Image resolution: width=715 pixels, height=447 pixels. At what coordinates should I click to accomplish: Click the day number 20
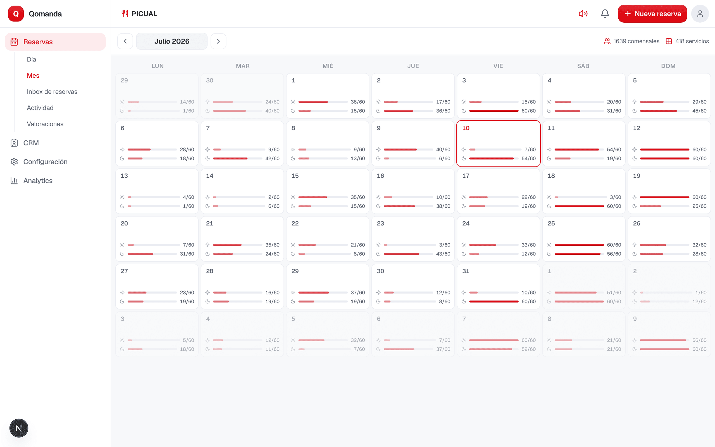(124, 223)
